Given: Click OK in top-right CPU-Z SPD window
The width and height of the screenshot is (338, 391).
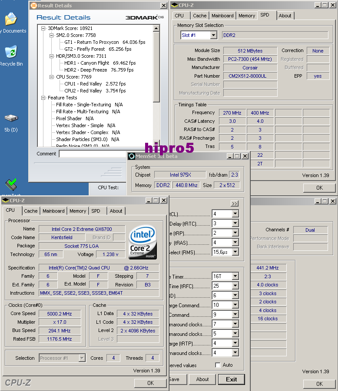Looking at the screenshot, I should point(319,188).
